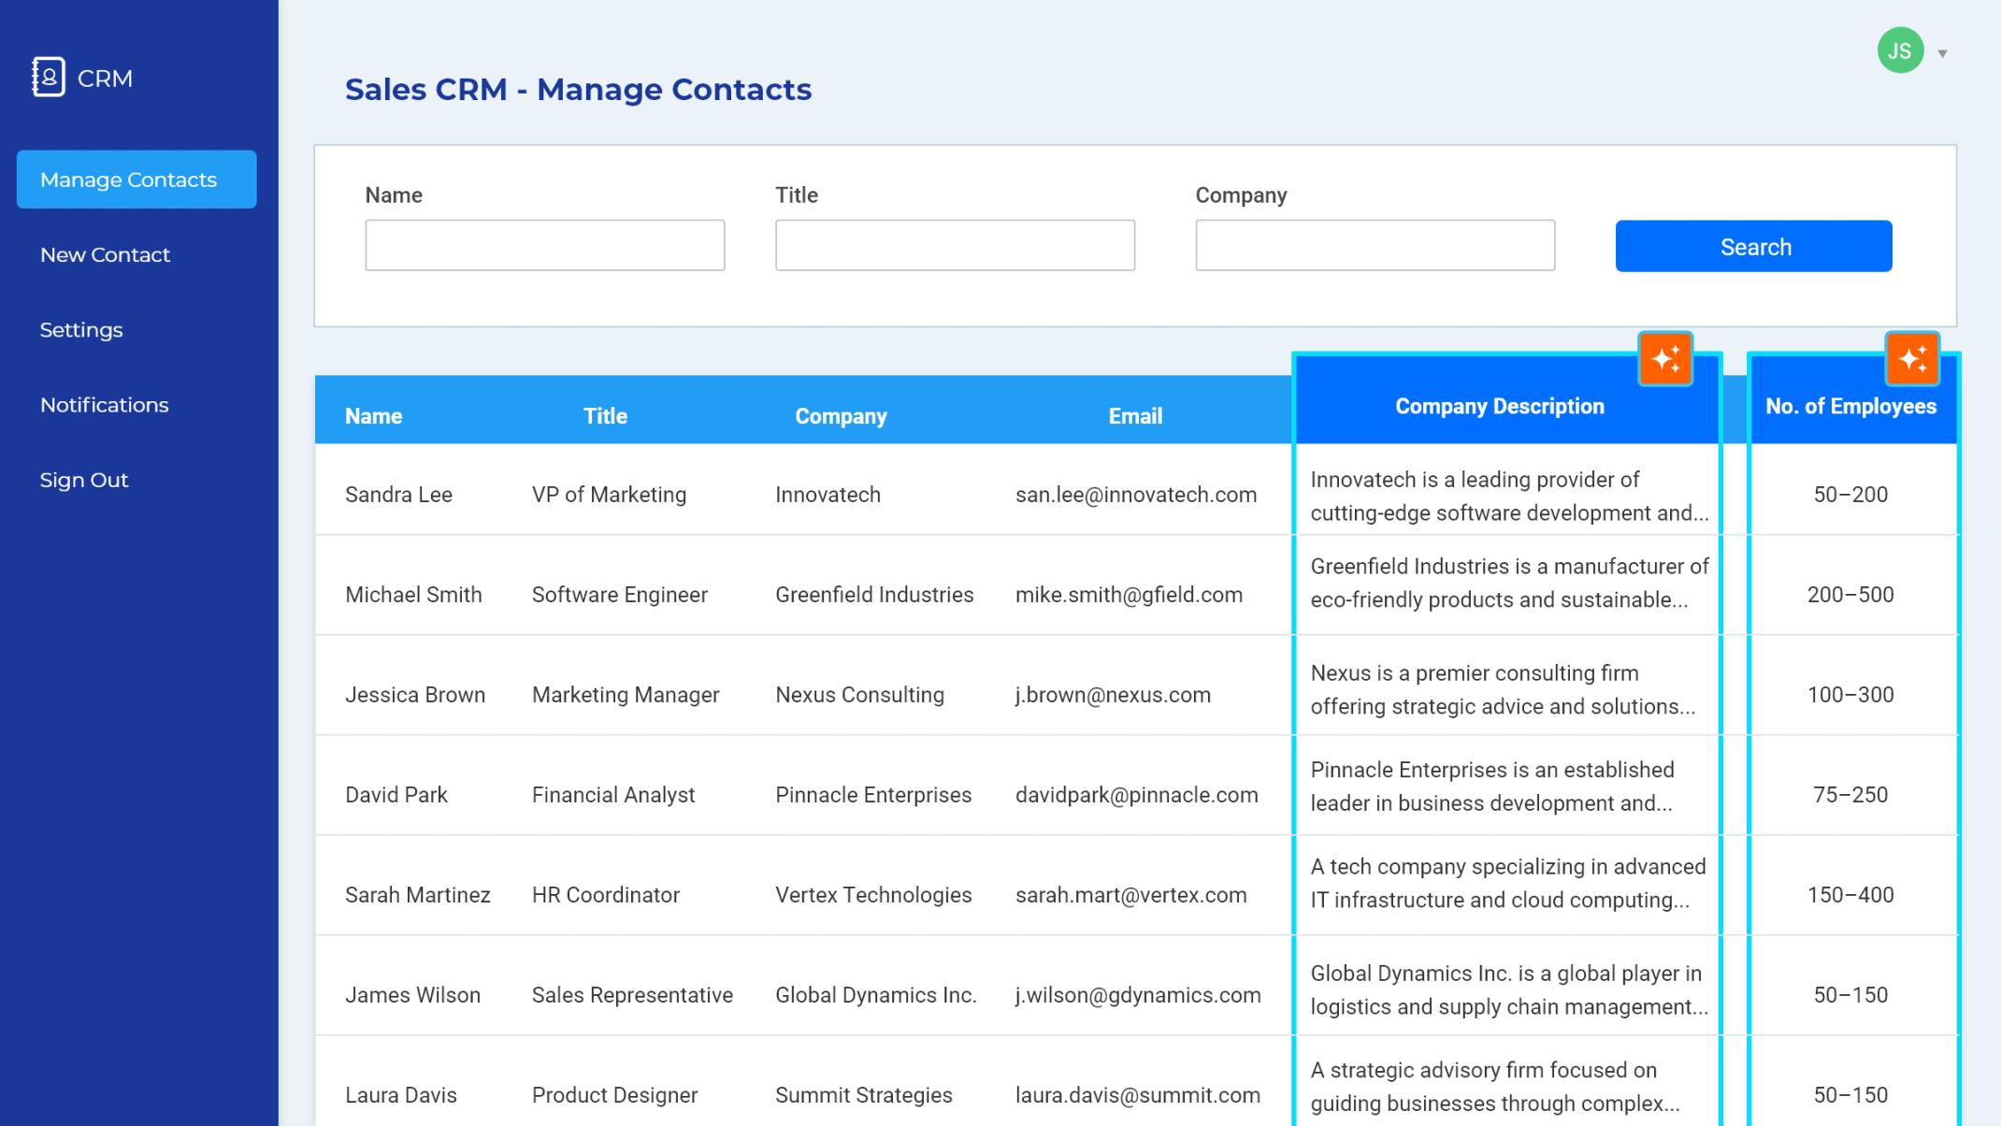Screen dimensions: 2001x1126
Task: Click the Company Description column header
Action: point(1500,406)
